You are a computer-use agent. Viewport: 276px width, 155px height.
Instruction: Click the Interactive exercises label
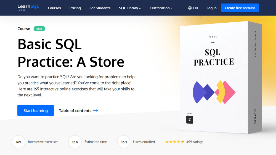tap(43, 142)
